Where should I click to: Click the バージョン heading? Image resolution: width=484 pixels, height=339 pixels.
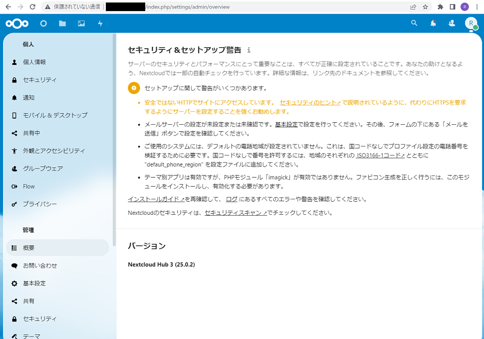(x=147, y=246)
